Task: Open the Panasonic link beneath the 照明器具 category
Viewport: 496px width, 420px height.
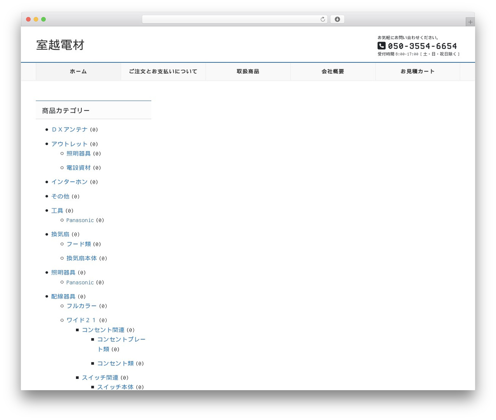Action: point(80,282)
